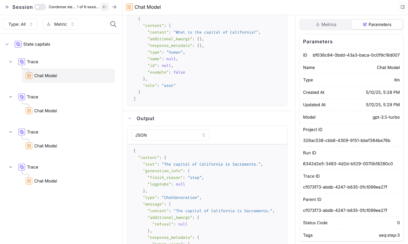Select the first Trace icon
Viewport: 408px width, 244px height.
(x=22, y=62)
